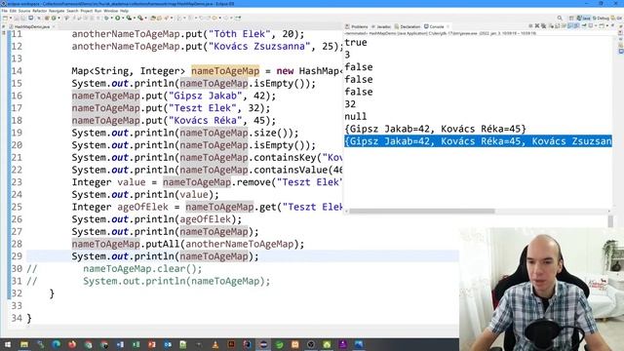
Task: Open the Window menu
Action: (110, 11)
